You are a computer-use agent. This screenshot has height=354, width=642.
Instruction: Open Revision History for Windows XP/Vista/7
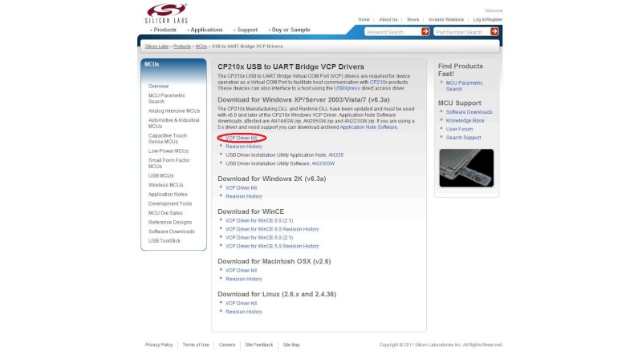click(244, 147)
